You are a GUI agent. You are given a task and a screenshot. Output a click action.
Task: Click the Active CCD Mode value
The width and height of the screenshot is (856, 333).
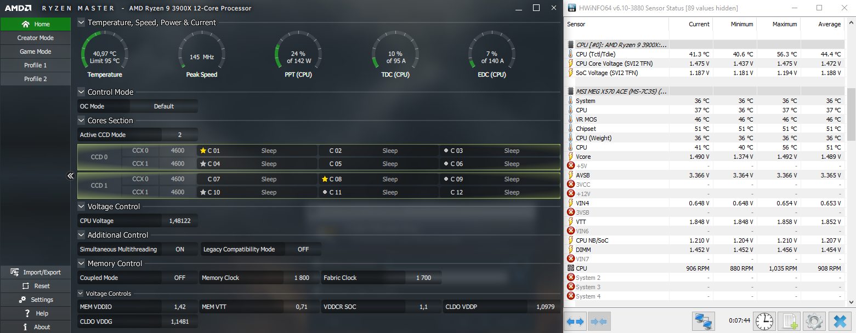[x=180, y=135]
